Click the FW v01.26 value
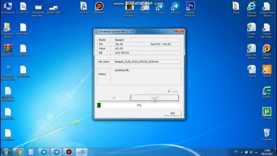Screen dimensions: 277x156 pos(119,44)
